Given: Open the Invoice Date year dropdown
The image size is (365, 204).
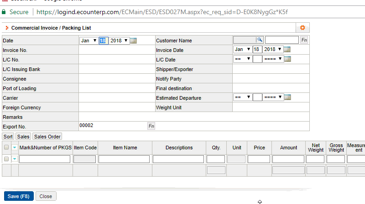Looking at the screenshot, I should pos(273,49).
